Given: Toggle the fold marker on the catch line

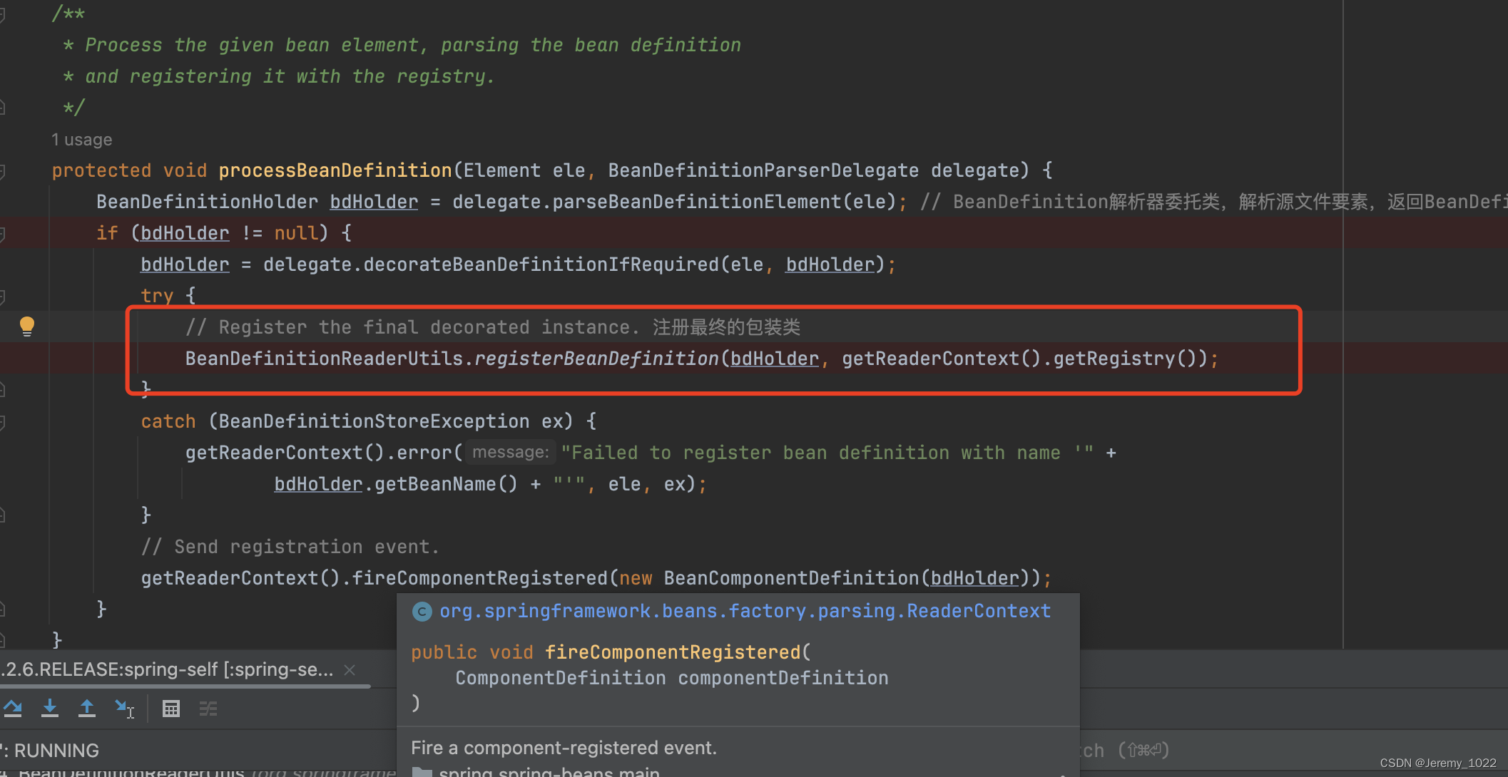Looking at the screenshot, I should (x=3, y=422).
